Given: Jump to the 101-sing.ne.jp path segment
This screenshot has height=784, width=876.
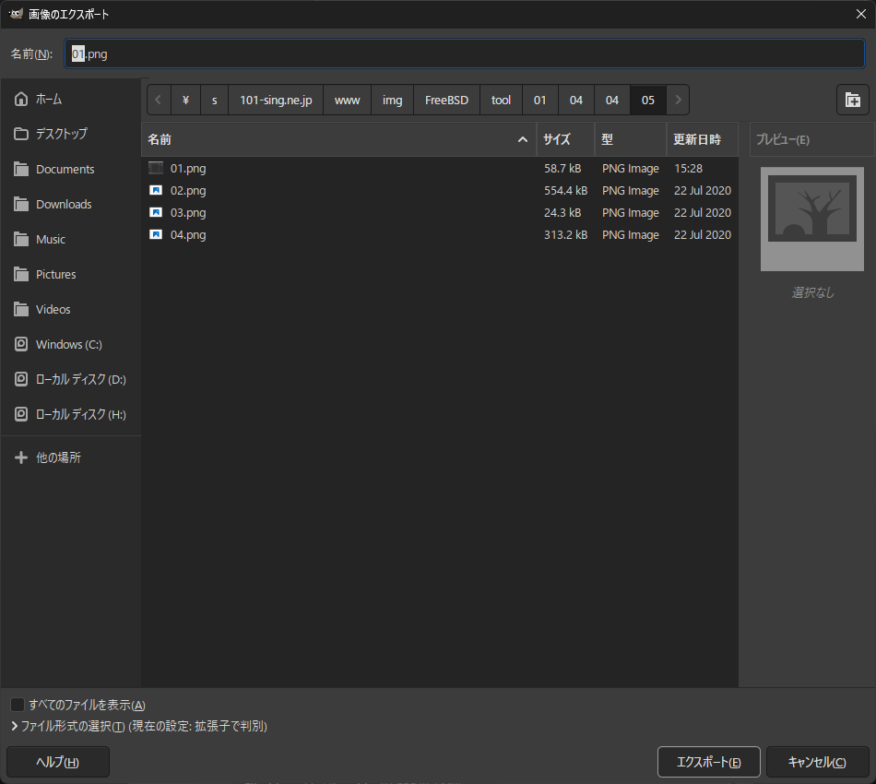Looking at the screenshot, I should (x=276, y=100).
